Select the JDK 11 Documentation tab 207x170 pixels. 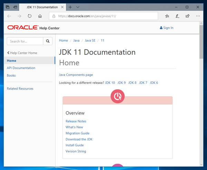pyautogui.click(x=42, y=7)
